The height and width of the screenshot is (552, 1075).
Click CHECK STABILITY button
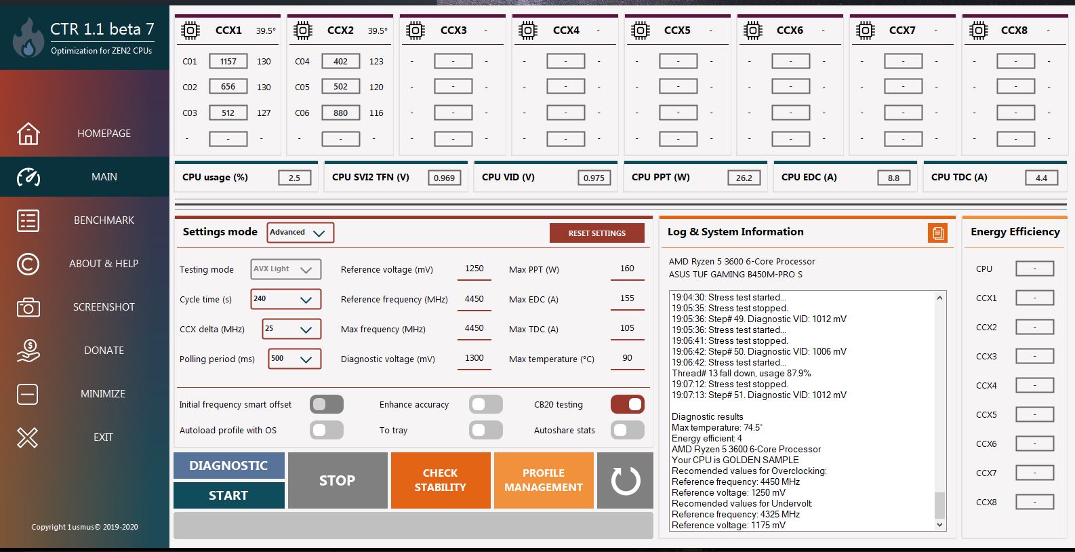[x=441, y=480]
